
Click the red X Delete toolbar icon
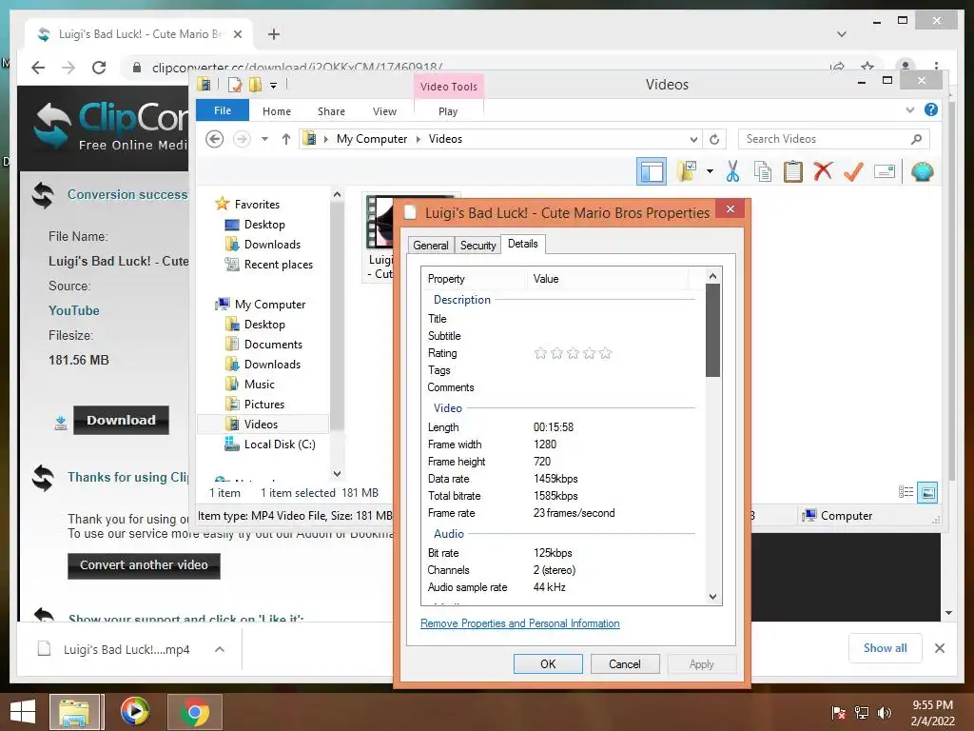point(823,171)
